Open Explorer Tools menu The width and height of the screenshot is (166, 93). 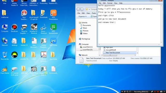click(x=94, y=13)
